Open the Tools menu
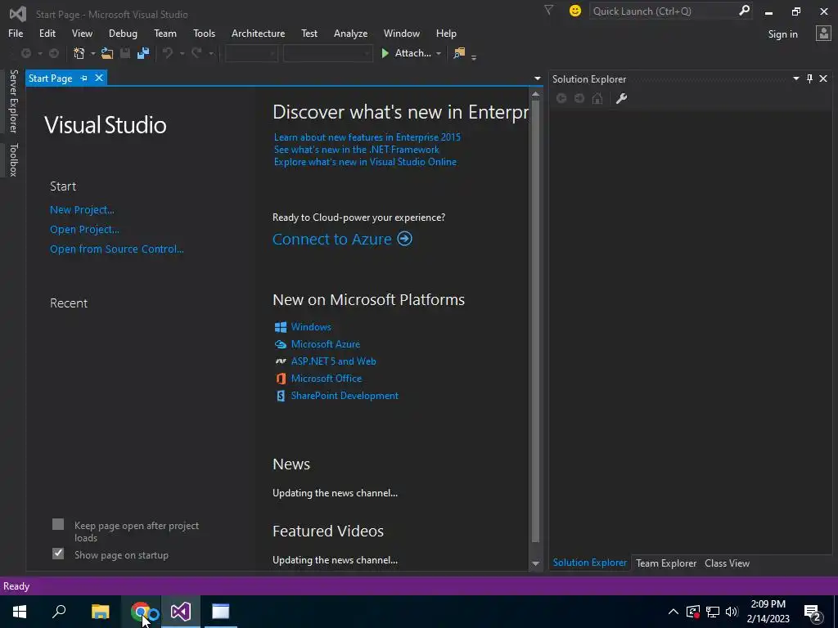The image size is (838, 628). 204,33
